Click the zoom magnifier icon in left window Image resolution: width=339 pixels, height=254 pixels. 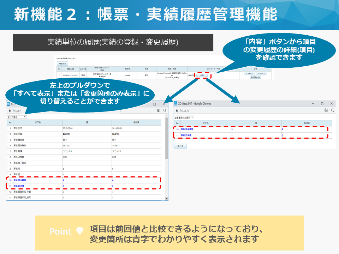pos(165,110)
